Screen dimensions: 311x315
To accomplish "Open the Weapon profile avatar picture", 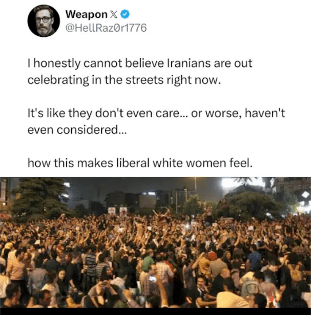I will 44,20.
